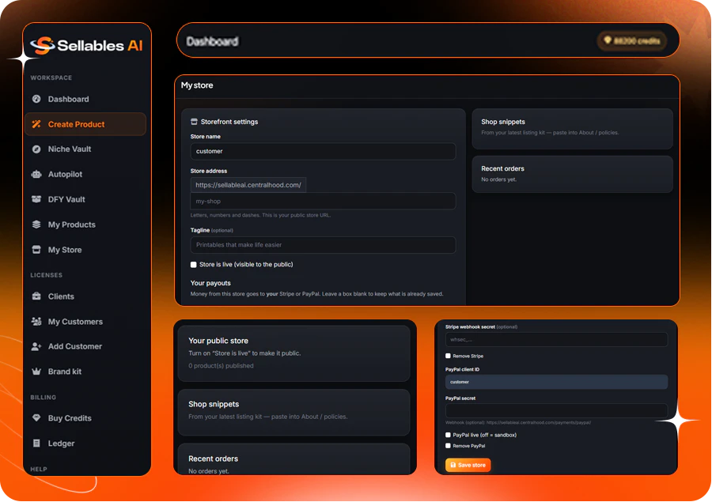Click the WORKSPACE section label

tap(51, 77)
